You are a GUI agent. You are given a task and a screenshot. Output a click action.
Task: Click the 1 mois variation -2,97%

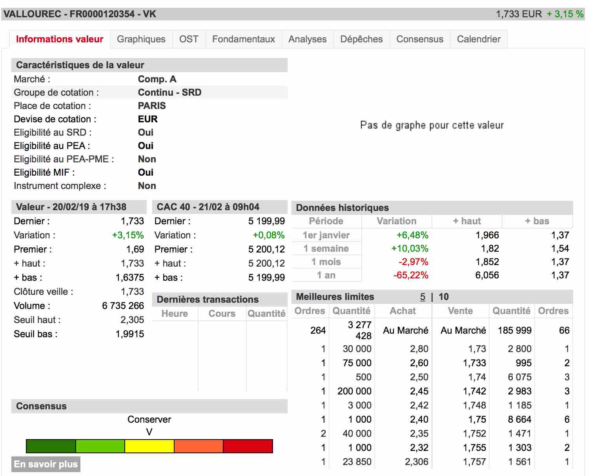click(x=413, y=262)
